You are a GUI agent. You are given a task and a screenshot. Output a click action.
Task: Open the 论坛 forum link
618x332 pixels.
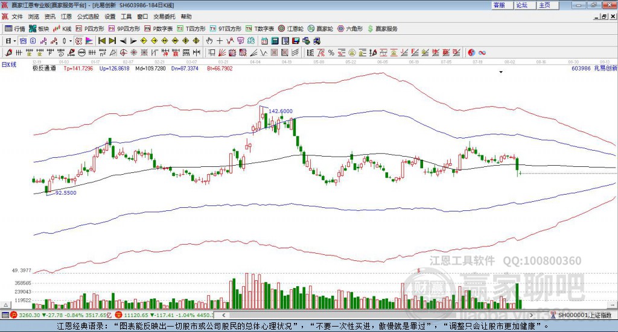coord(521,5)
